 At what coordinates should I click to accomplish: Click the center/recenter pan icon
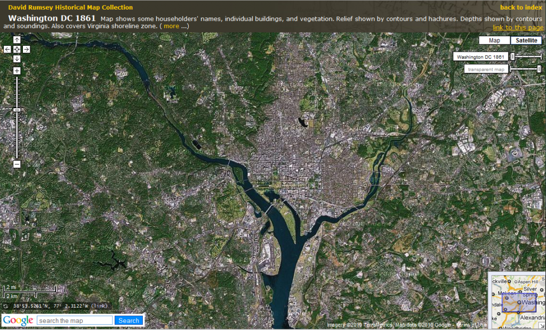click(17, 50)
